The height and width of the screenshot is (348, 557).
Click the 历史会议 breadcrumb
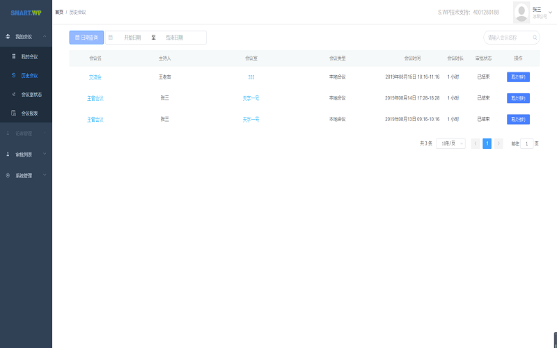click(77, 12)
